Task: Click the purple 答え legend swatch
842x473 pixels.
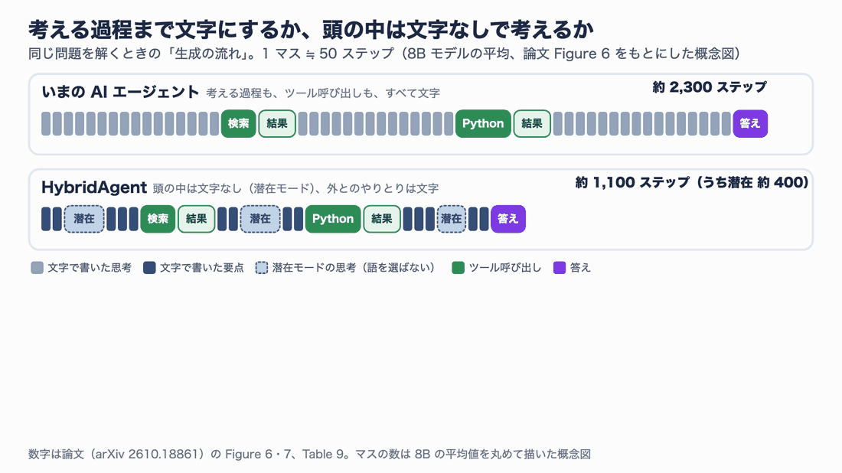Action: (560, 268)
